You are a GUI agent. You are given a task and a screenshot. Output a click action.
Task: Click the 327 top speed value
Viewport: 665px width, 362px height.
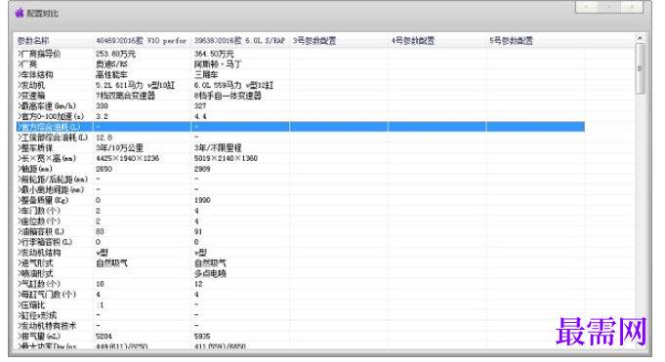click(x=200, y=106)
